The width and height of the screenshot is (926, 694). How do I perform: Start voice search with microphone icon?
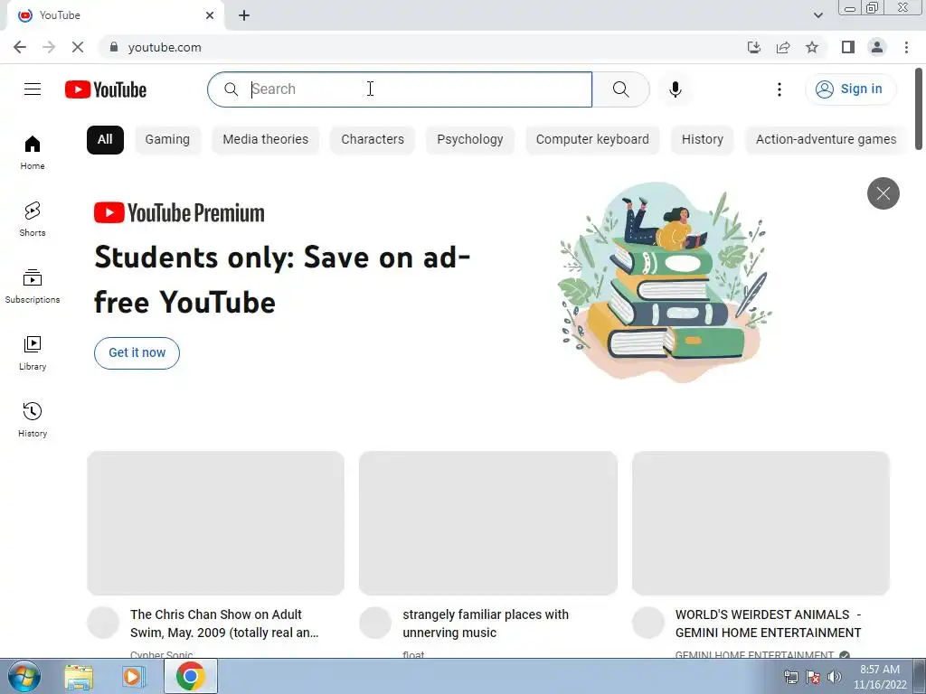676,89
